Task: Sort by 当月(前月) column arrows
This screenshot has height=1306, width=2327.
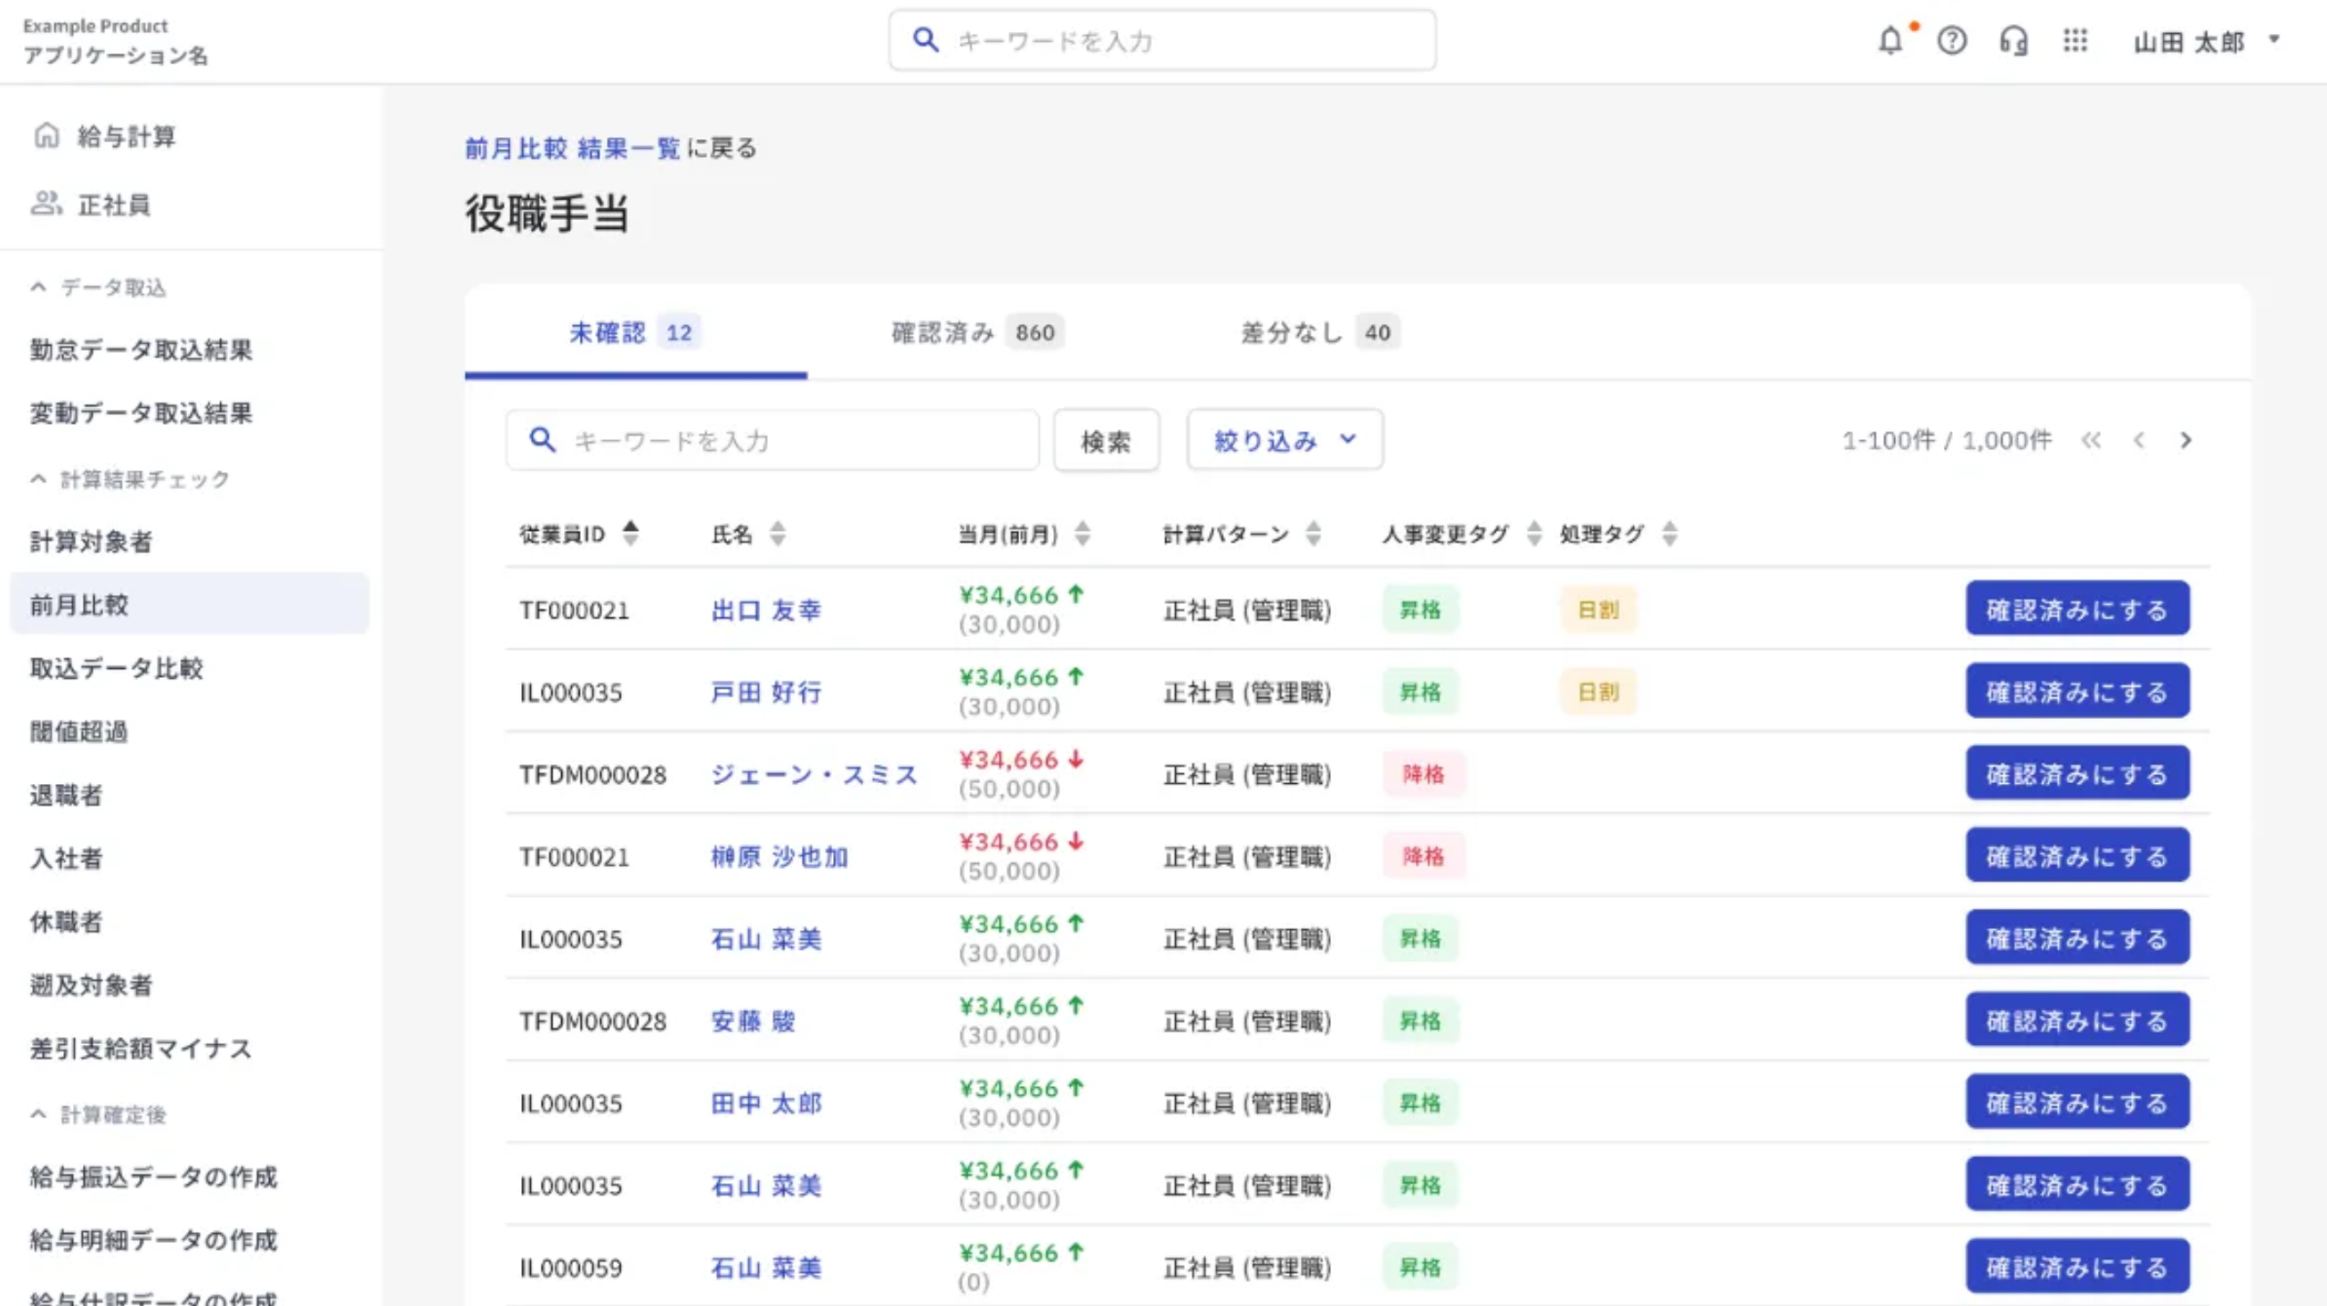Action: (1082, 534)
